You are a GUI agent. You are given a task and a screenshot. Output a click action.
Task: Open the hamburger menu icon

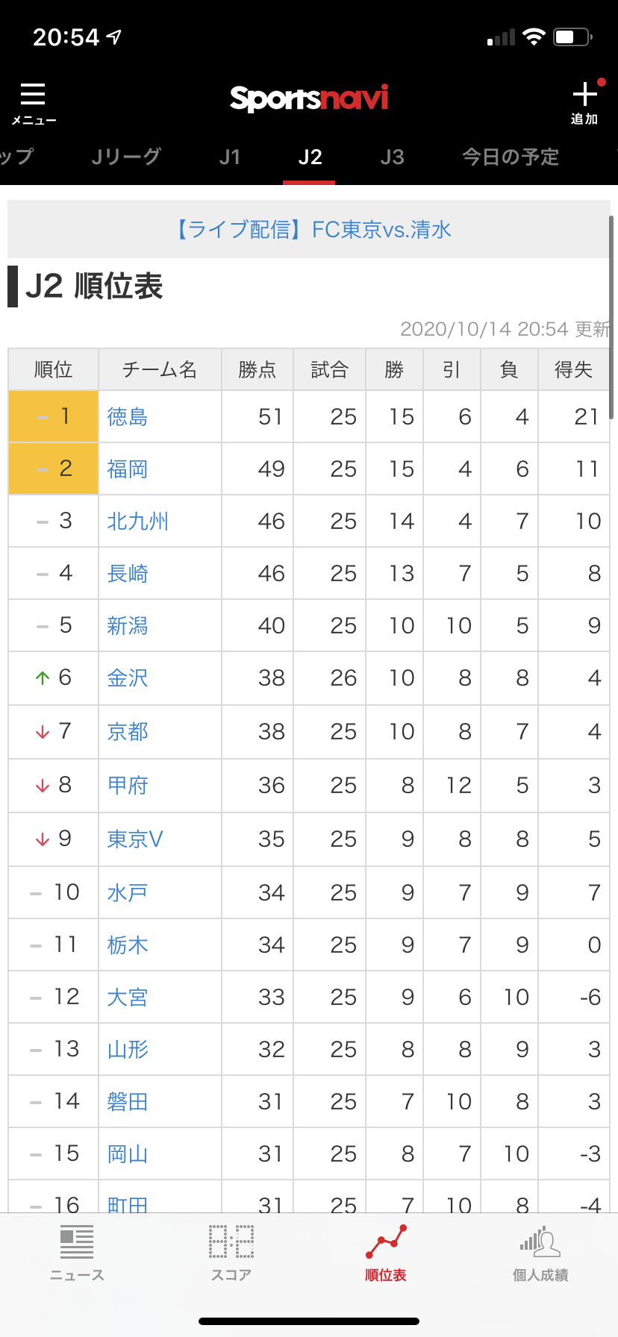33,95
